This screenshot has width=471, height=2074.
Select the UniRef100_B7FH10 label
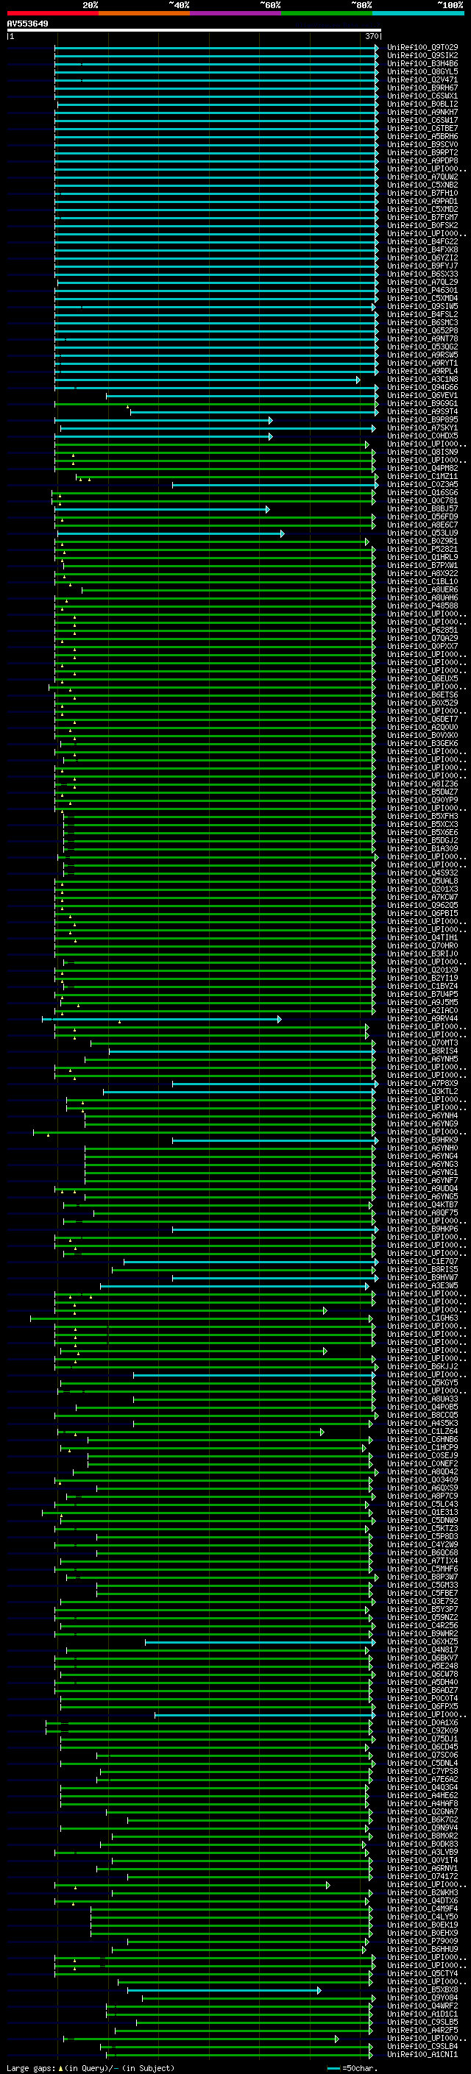[422, 193]
